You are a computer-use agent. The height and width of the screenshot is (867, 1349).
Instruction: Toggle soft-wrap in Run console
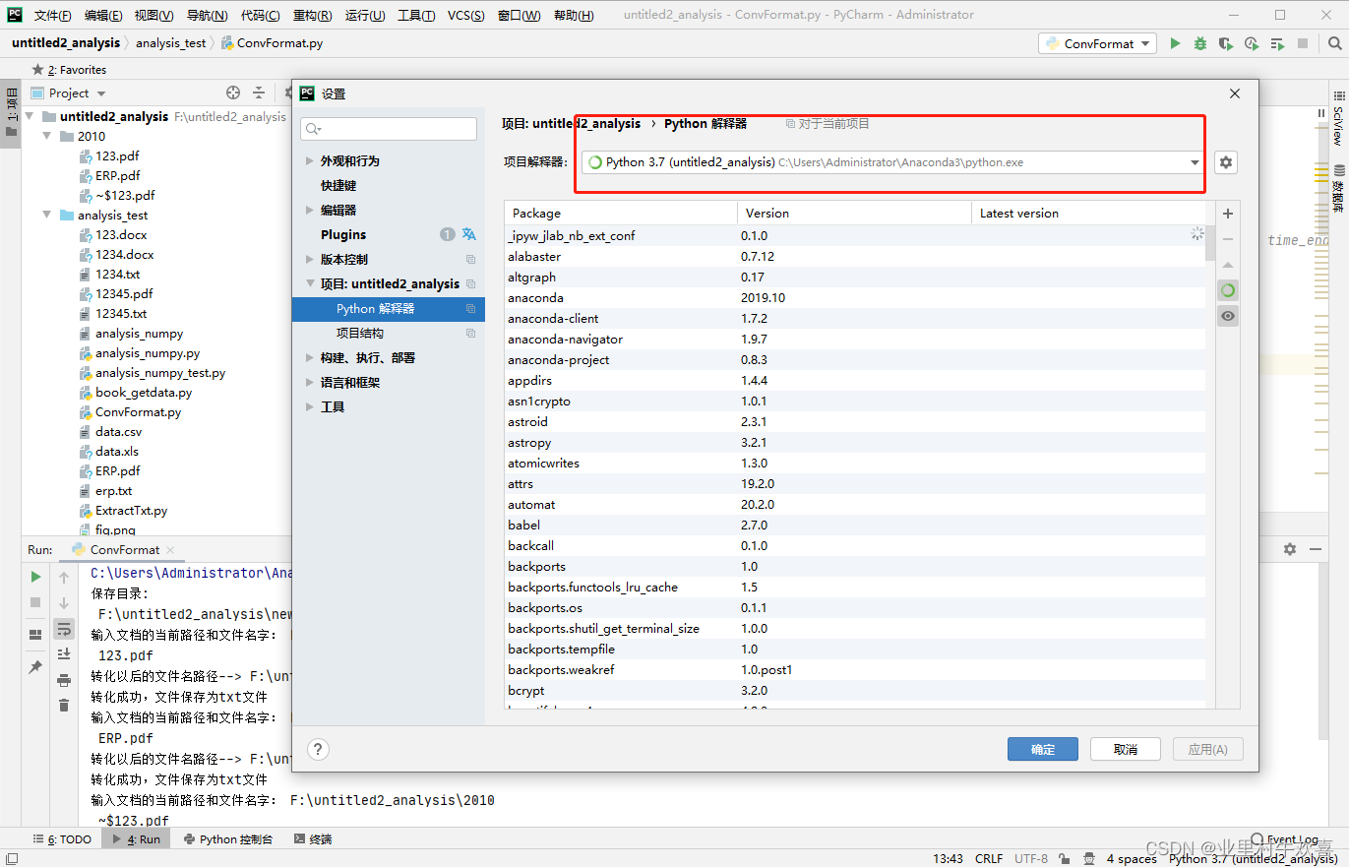(64, 628)
